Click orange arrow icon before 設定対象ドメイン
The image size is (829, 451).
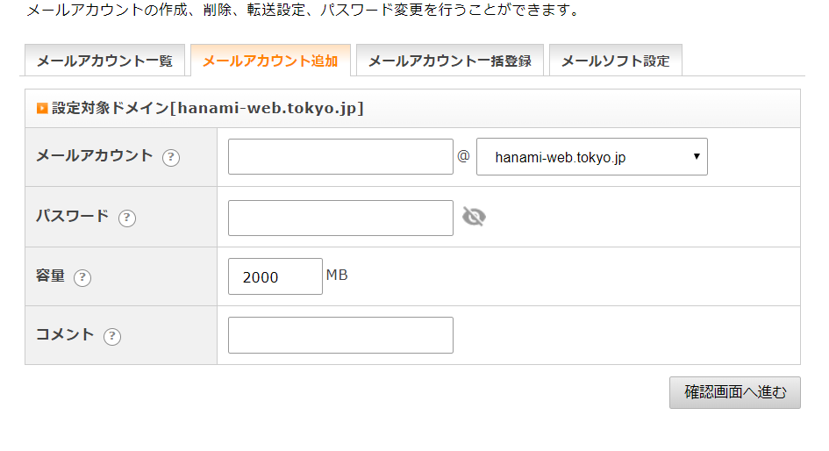pyautogui.click(x=42, y=109)
